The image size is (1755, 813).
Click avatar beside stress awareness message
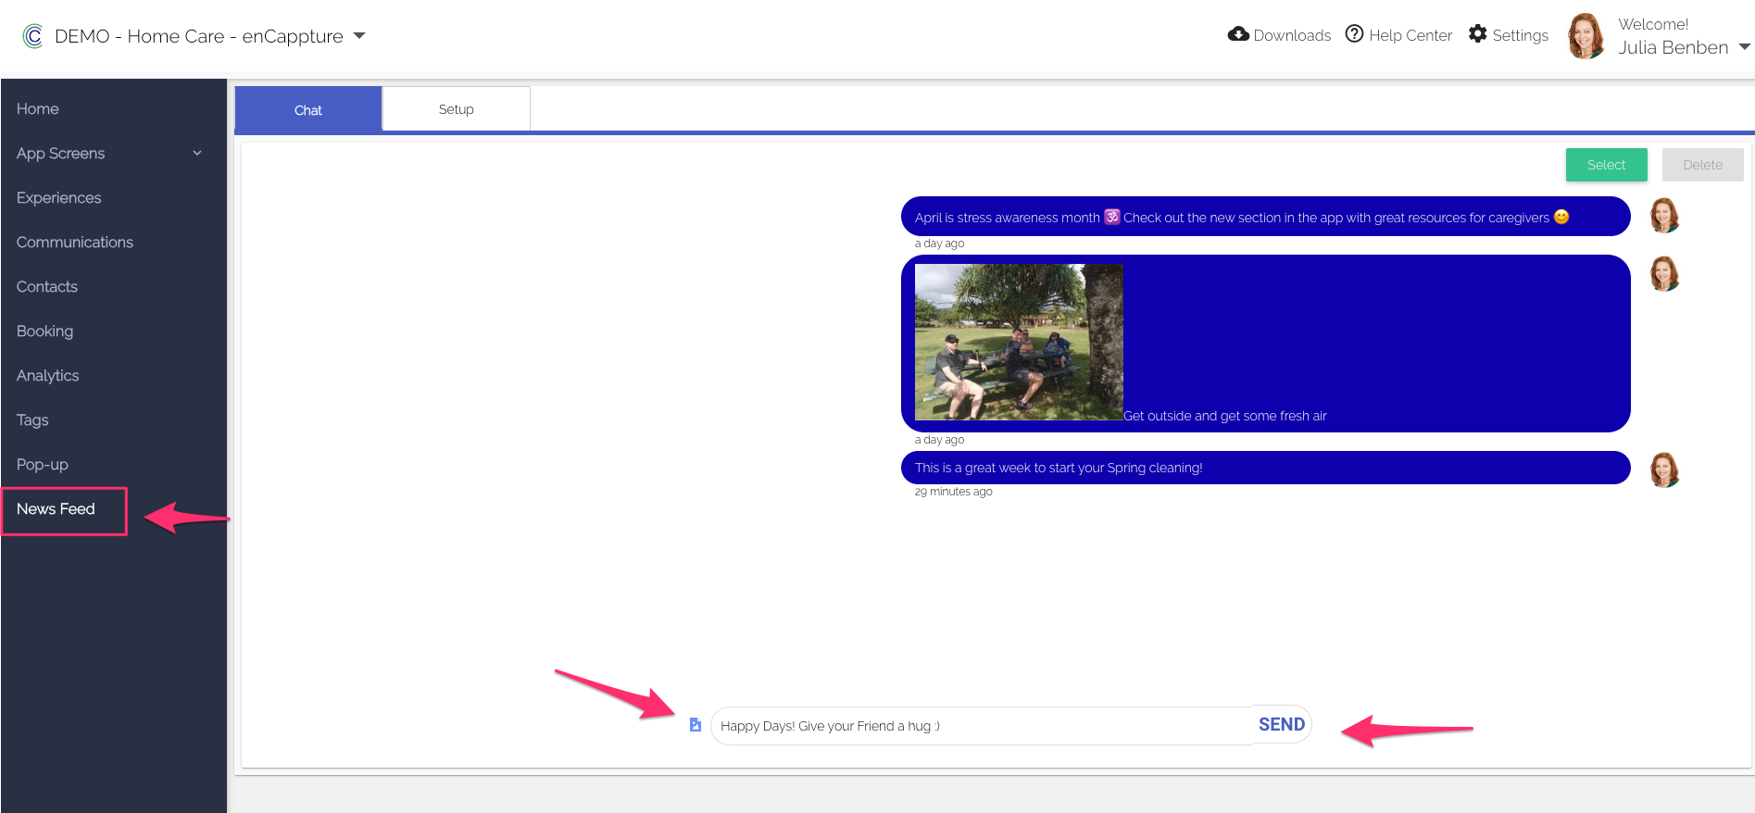tap(1664, 216)
